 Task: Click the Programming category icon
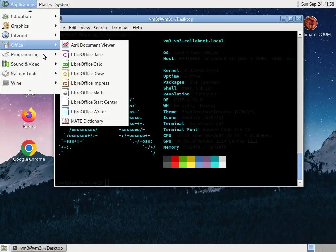[x=6, y=54]
